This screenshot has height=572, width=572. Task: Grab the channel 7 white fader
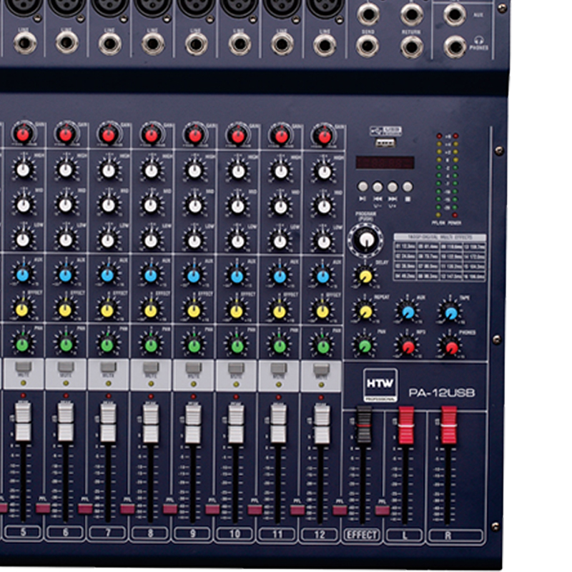pyautogui.click(x=109, y=422)
